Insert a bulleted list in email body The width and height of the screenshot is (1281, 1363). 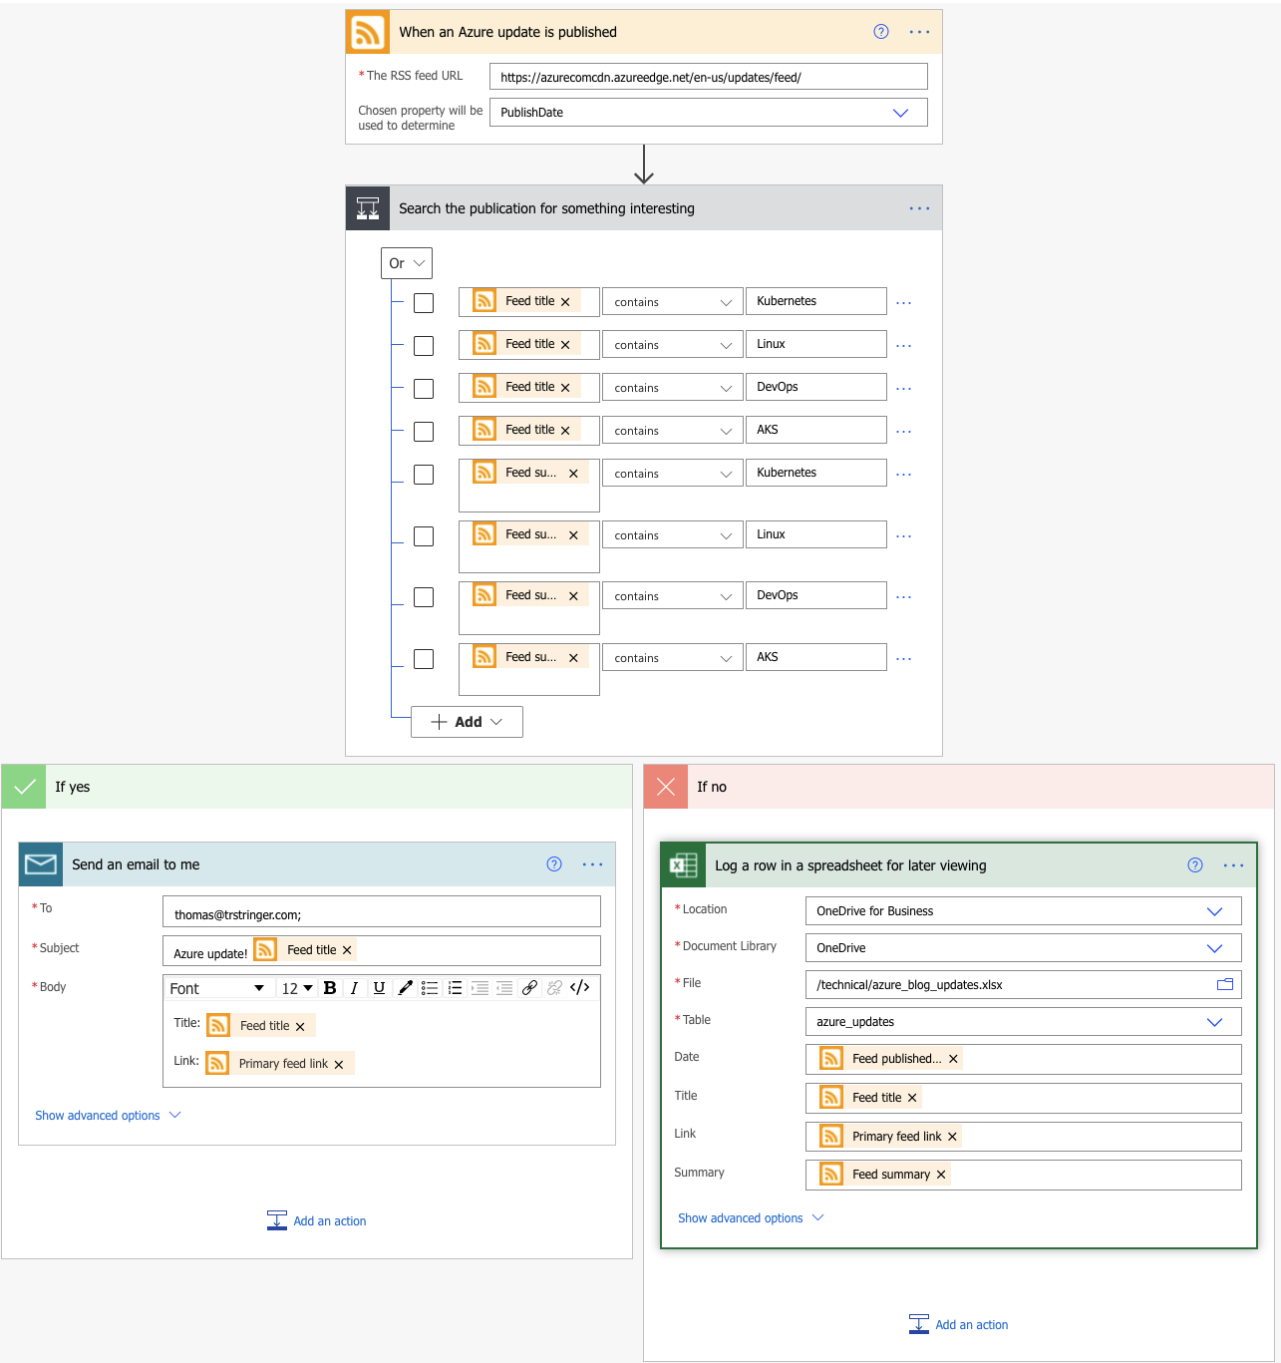coord(430,987)
